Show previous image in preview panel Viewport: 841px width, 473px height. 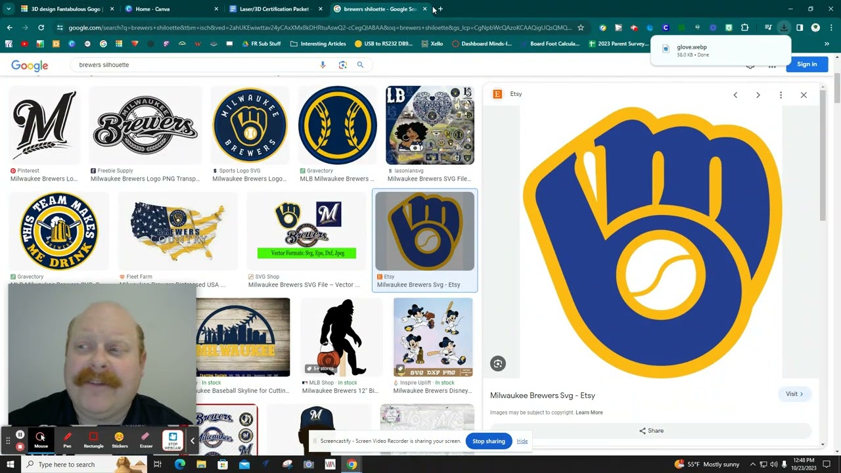[x=735, y=95]
